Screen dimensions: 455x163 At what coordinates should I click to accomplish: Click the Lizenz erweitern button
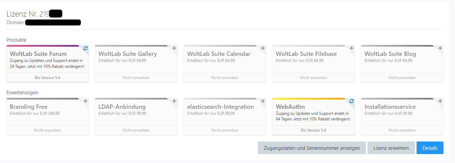click(391, 148)
